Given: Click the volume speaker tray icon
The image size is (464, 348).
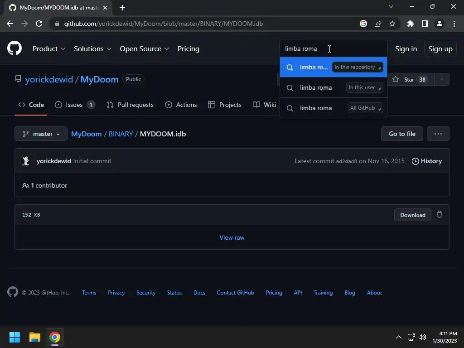Looking at the screenshot, I should coord(422,337).
